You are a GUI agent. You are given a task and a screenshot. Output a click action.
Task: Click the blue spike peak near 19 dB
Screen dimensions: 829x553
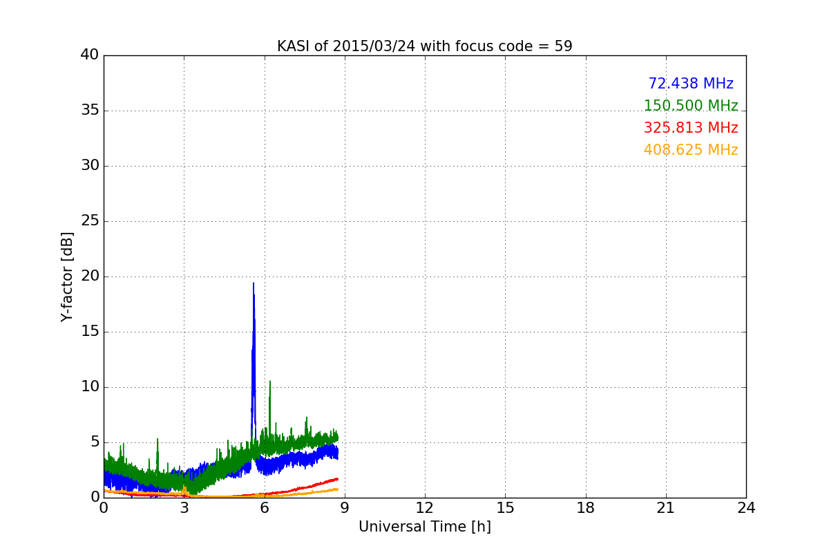tap(254, 283)
